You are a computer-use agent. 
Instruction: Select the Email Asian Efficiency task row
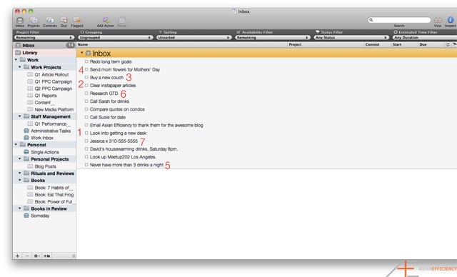pyautogui.click(x=146, y=125)
